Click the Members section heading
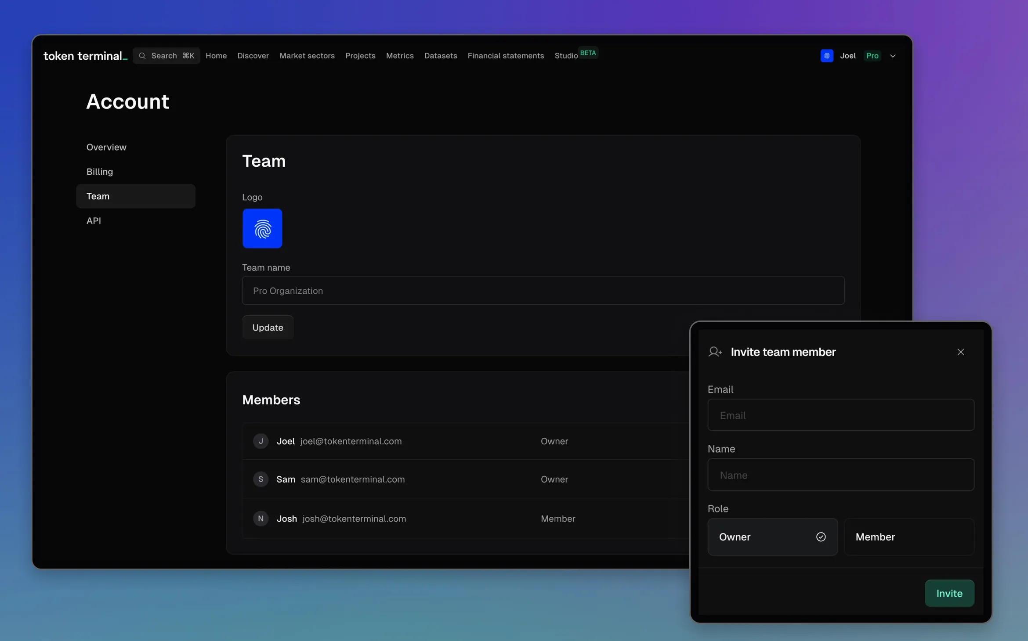Screen dimensions: 1028x641 (x=271, y=400)
